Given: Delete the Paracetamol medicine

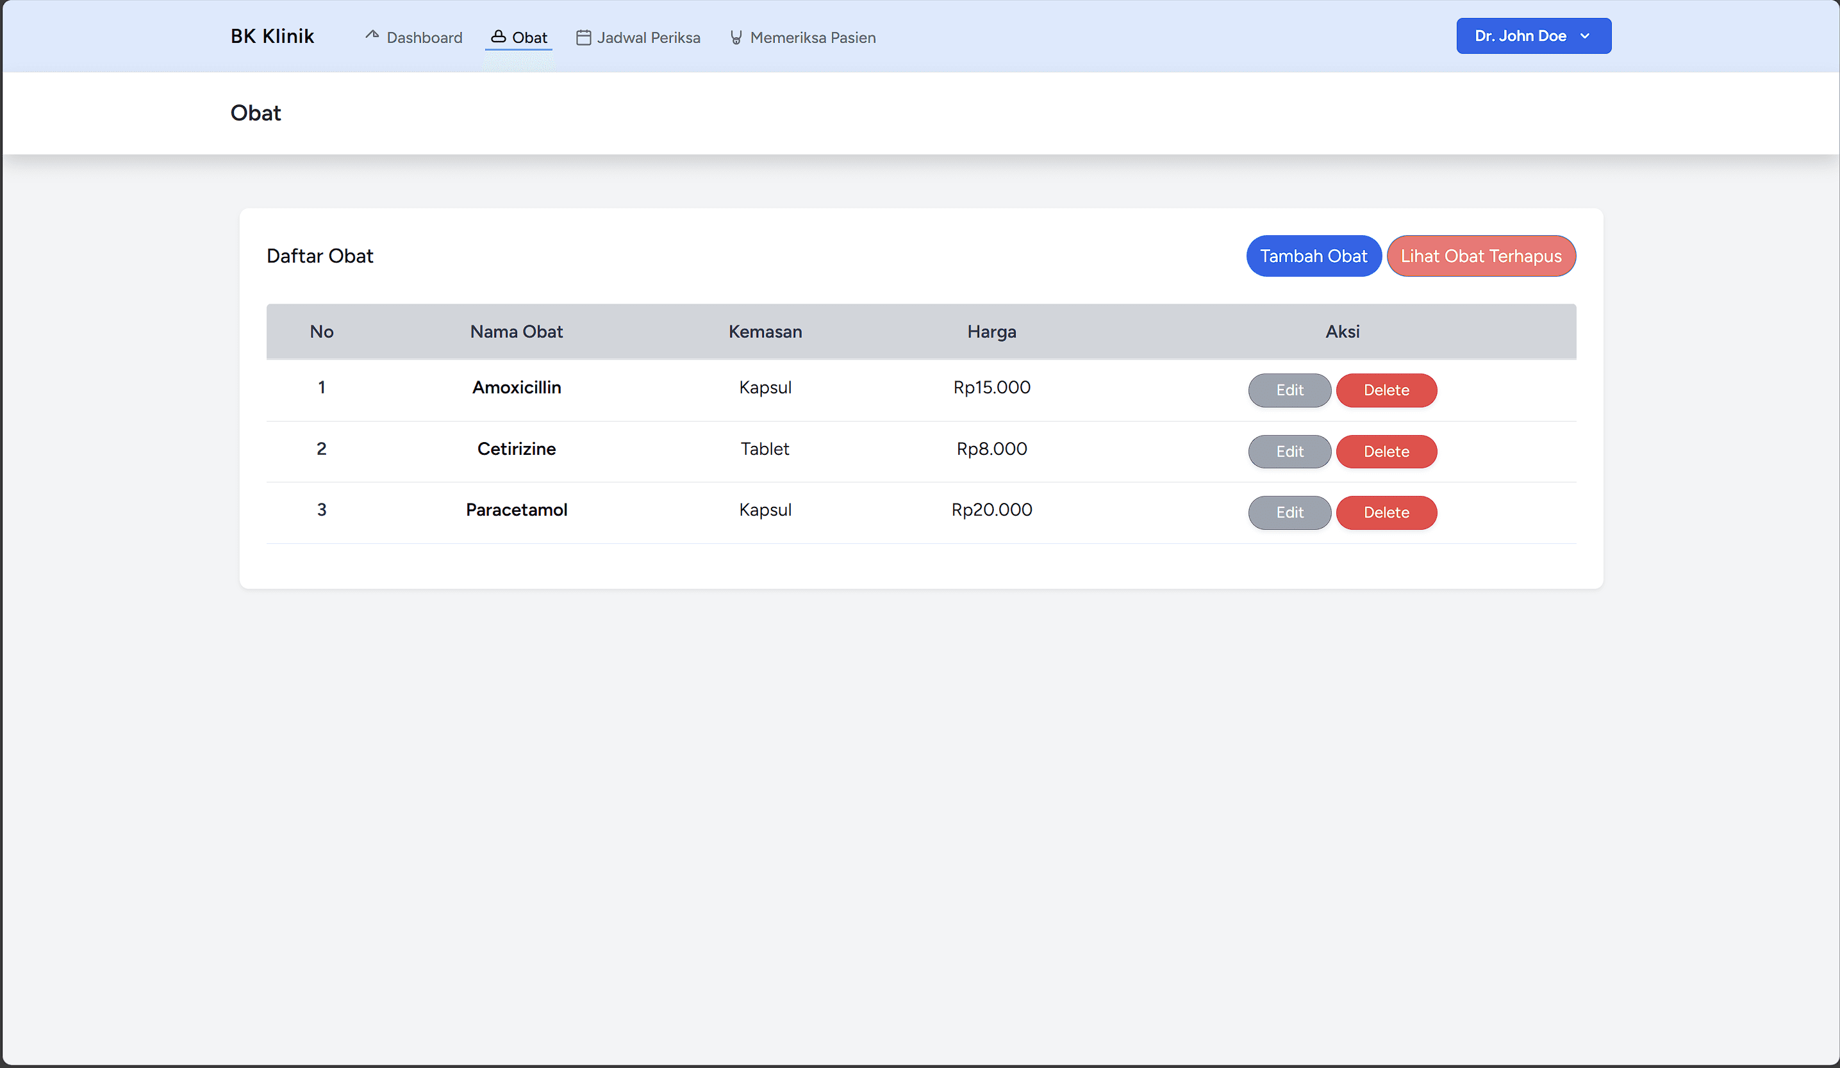Looking at the screenshot, I should point(1386,513).
